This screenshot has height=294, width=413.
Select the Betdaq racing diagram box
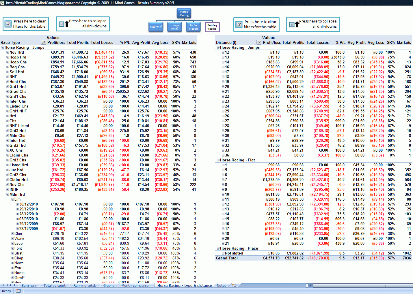point(212,27)
